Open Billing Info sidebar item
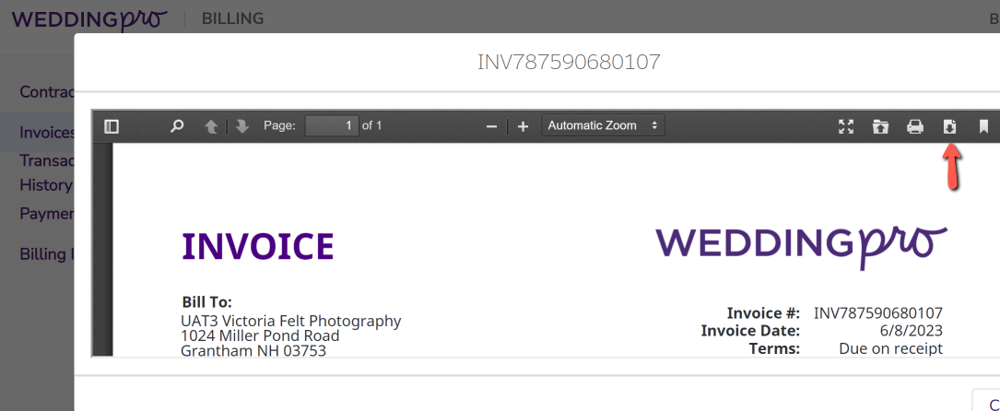1000x411 pixels. coord(47,253)
